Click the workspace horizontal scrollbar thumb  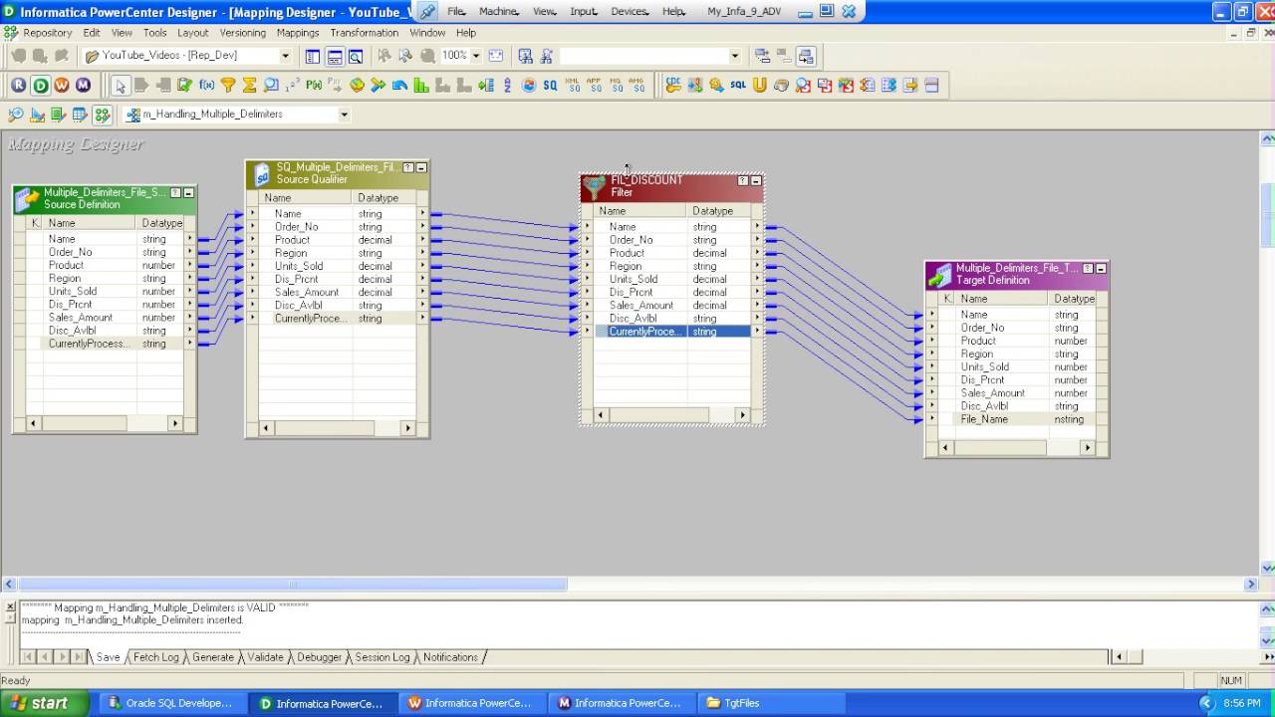click(x=292, y=585)
